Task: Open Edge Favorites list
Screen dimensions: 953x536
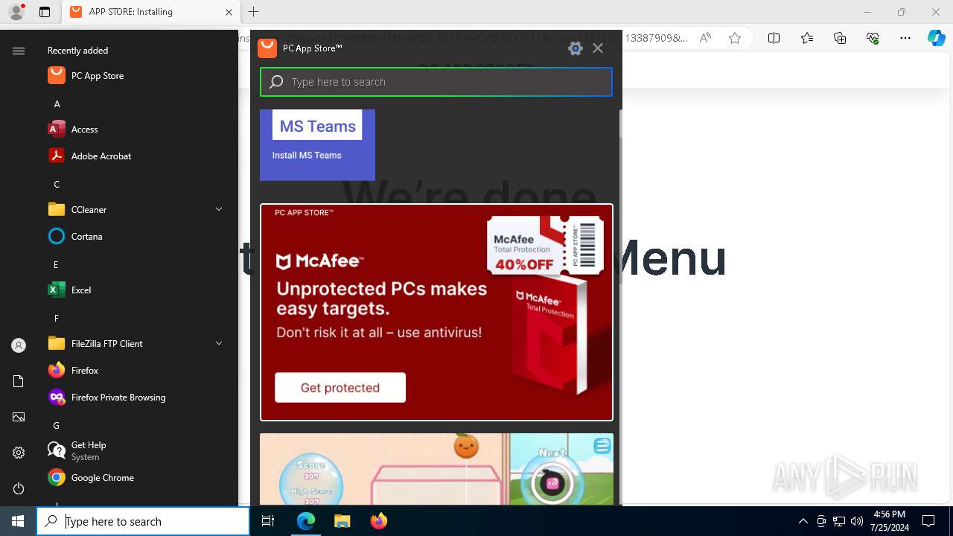Action: (x=807, y=38)
